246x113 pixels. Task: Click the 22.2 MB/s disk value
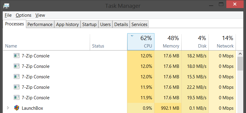(197, 87)
